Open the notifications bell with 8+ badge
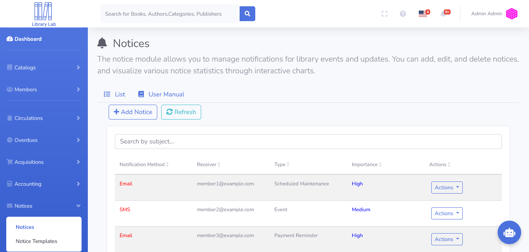Viewport: 529px width, 252px height. [x=443, y=13]
